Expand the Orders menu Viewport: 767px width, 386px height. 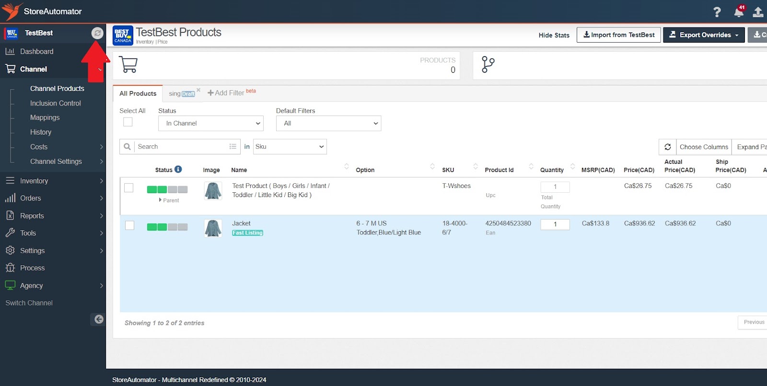[101, 198]
